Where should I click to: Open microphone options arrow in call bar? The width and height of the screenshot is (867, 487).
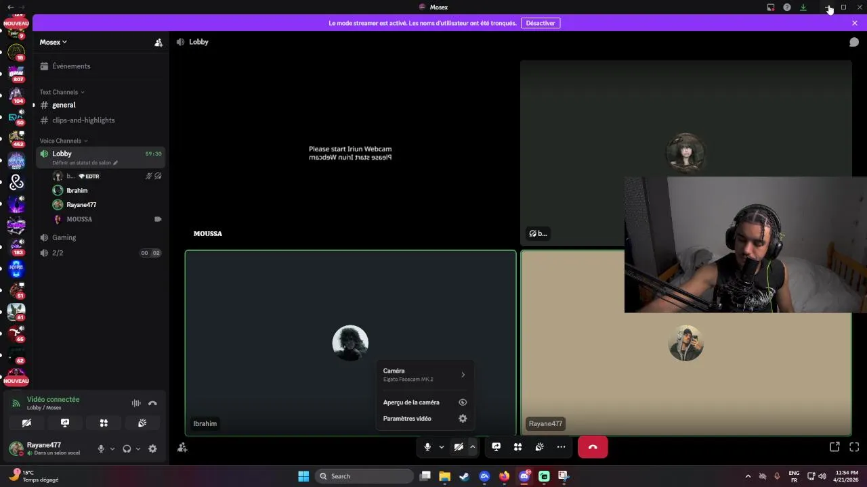(x=442, y=447)
